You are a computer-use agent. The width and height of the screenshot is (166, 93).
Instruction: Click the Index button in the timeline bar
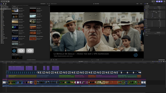click(3, 61)
